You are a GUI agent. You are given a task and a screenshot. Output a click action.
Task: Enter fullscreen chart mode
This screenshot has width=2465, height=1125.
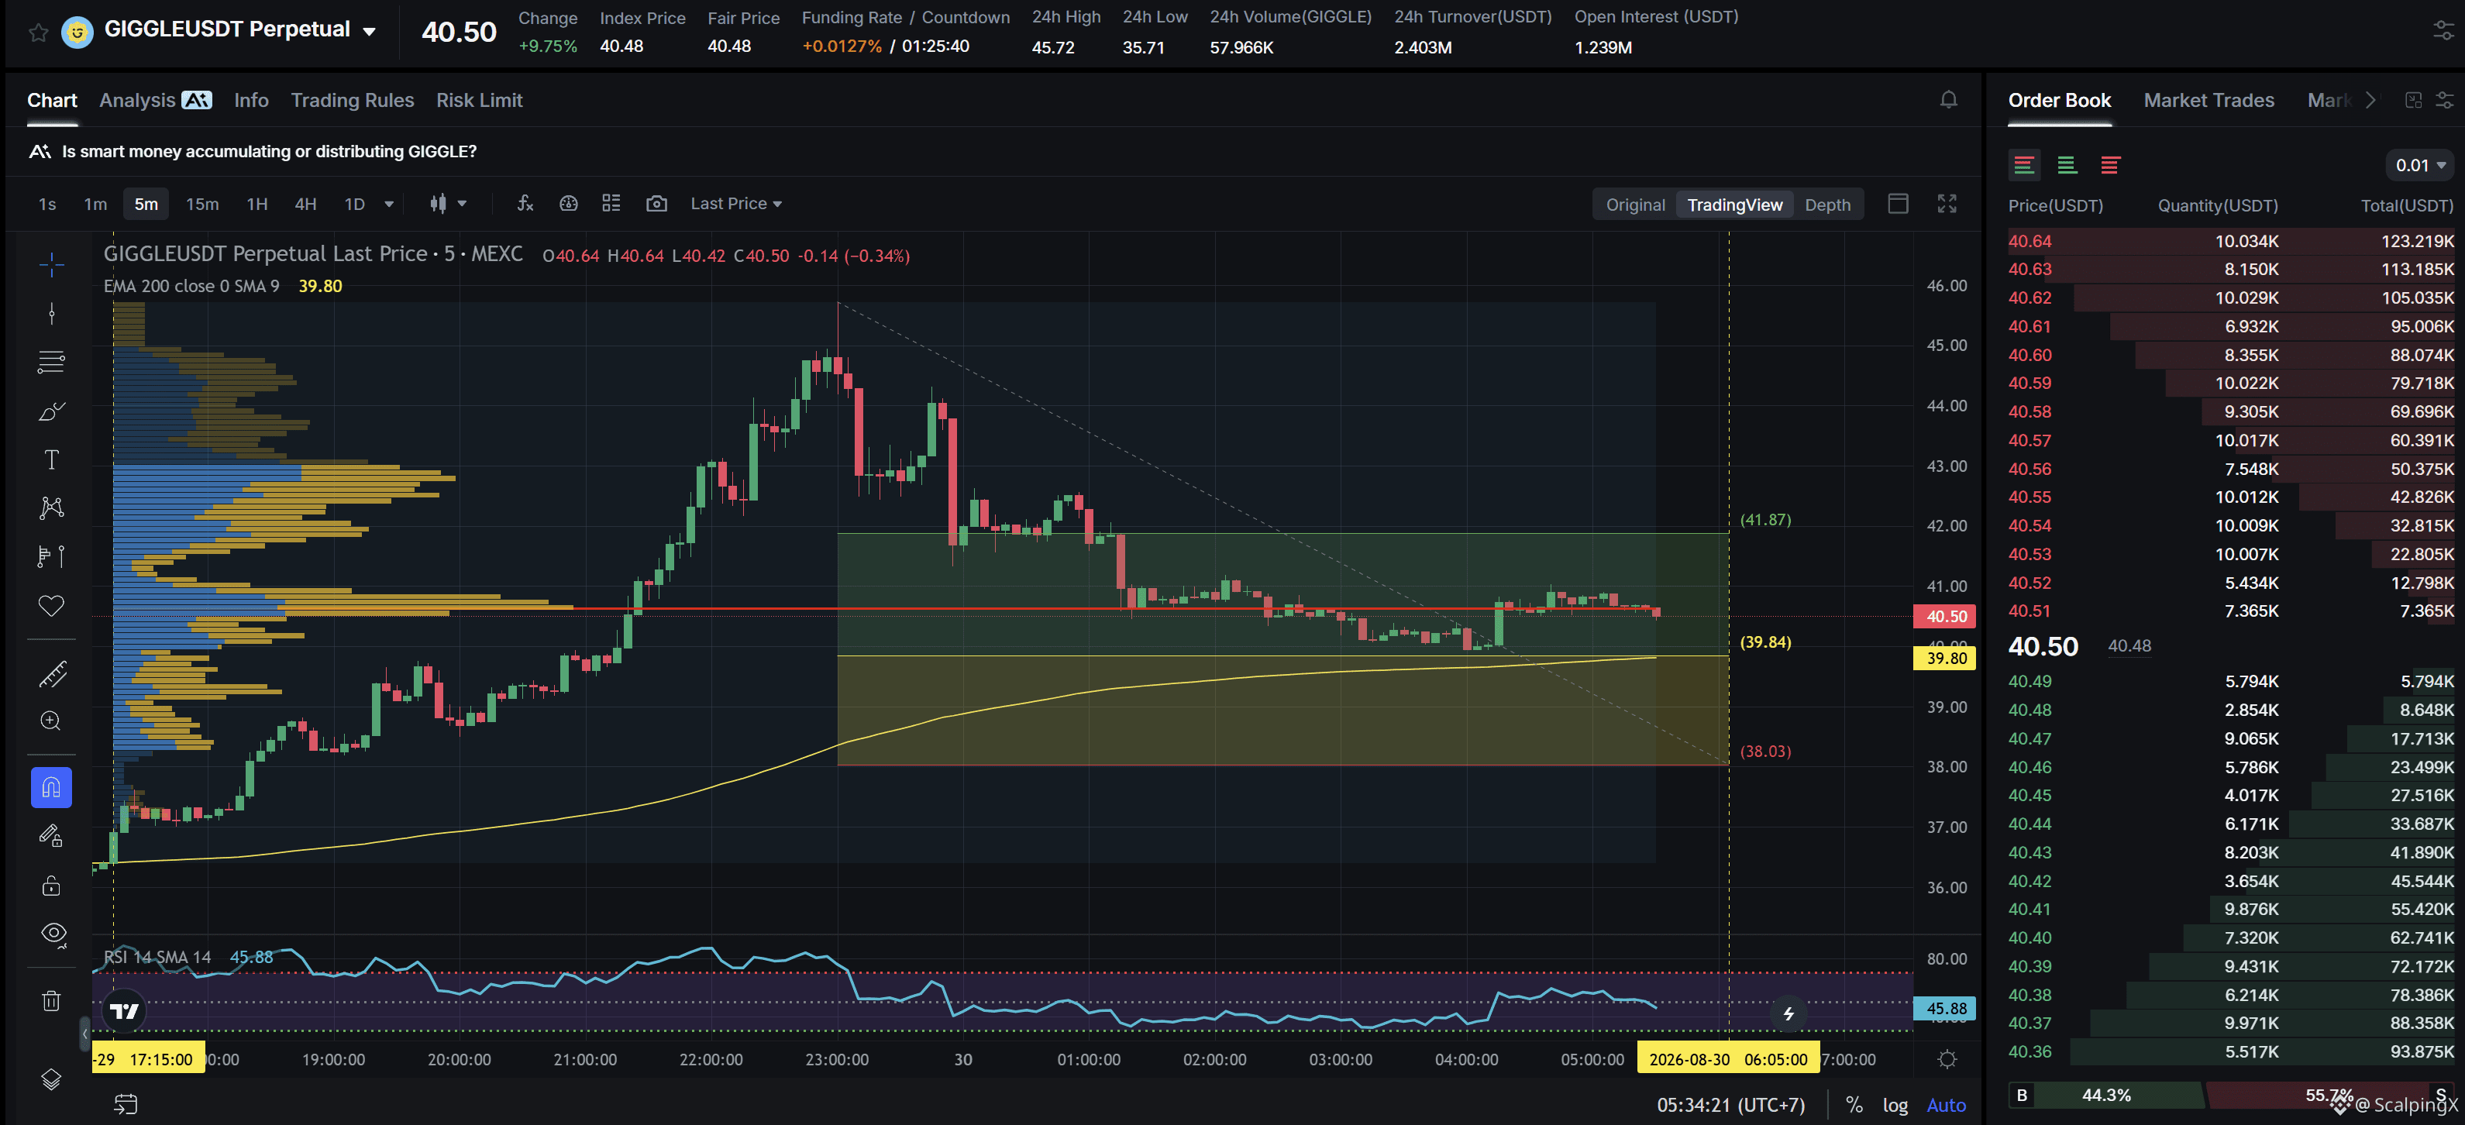pos(1947,204)
